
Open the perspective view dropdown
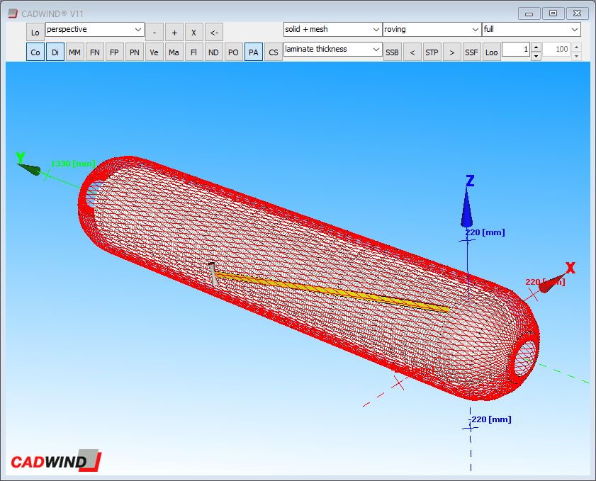pos(95,30)
